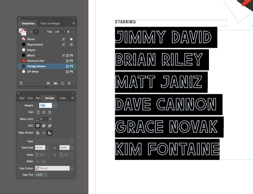Select the Round Cap icon

coord(44,112)
